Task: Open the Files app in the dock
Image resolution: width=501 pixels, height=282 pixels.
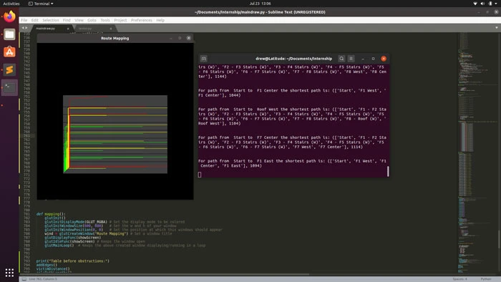Action: tap(9, 34)
